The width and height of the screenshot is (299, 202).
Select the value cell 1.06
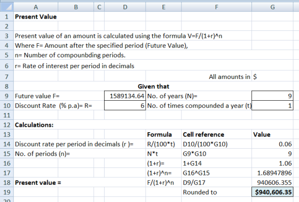(x=272, y=163)
